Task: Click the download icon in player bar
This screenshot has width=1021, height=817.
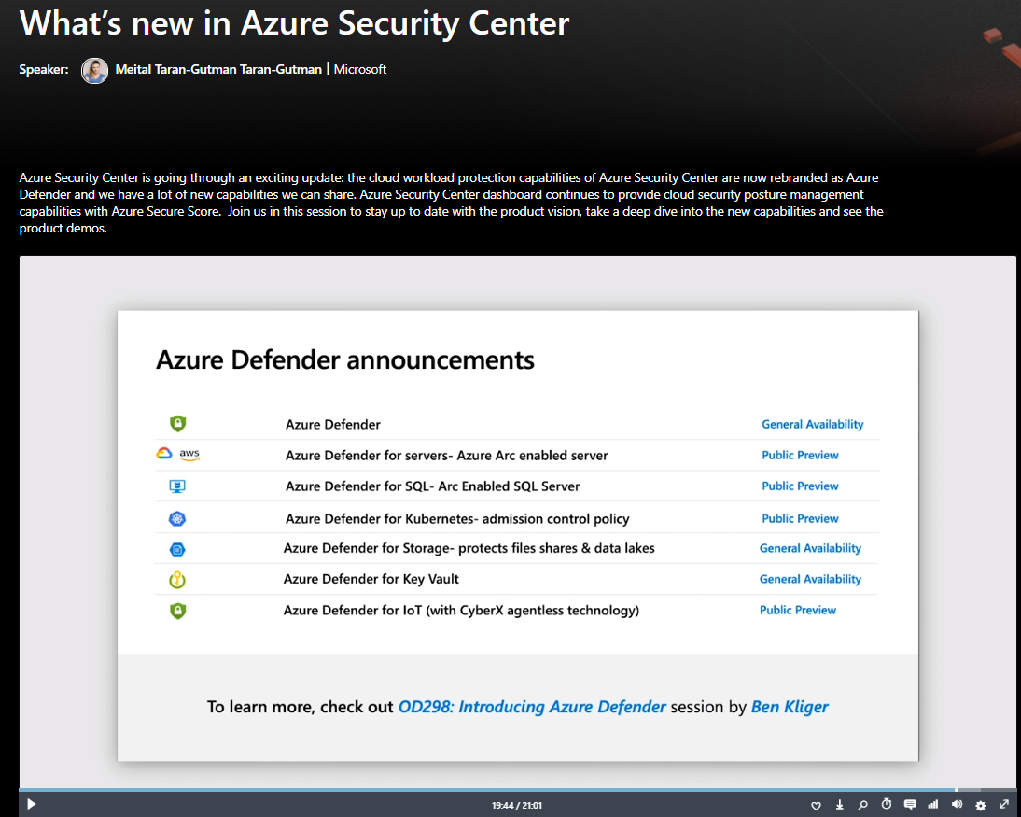Action: (x=839, y=805)
